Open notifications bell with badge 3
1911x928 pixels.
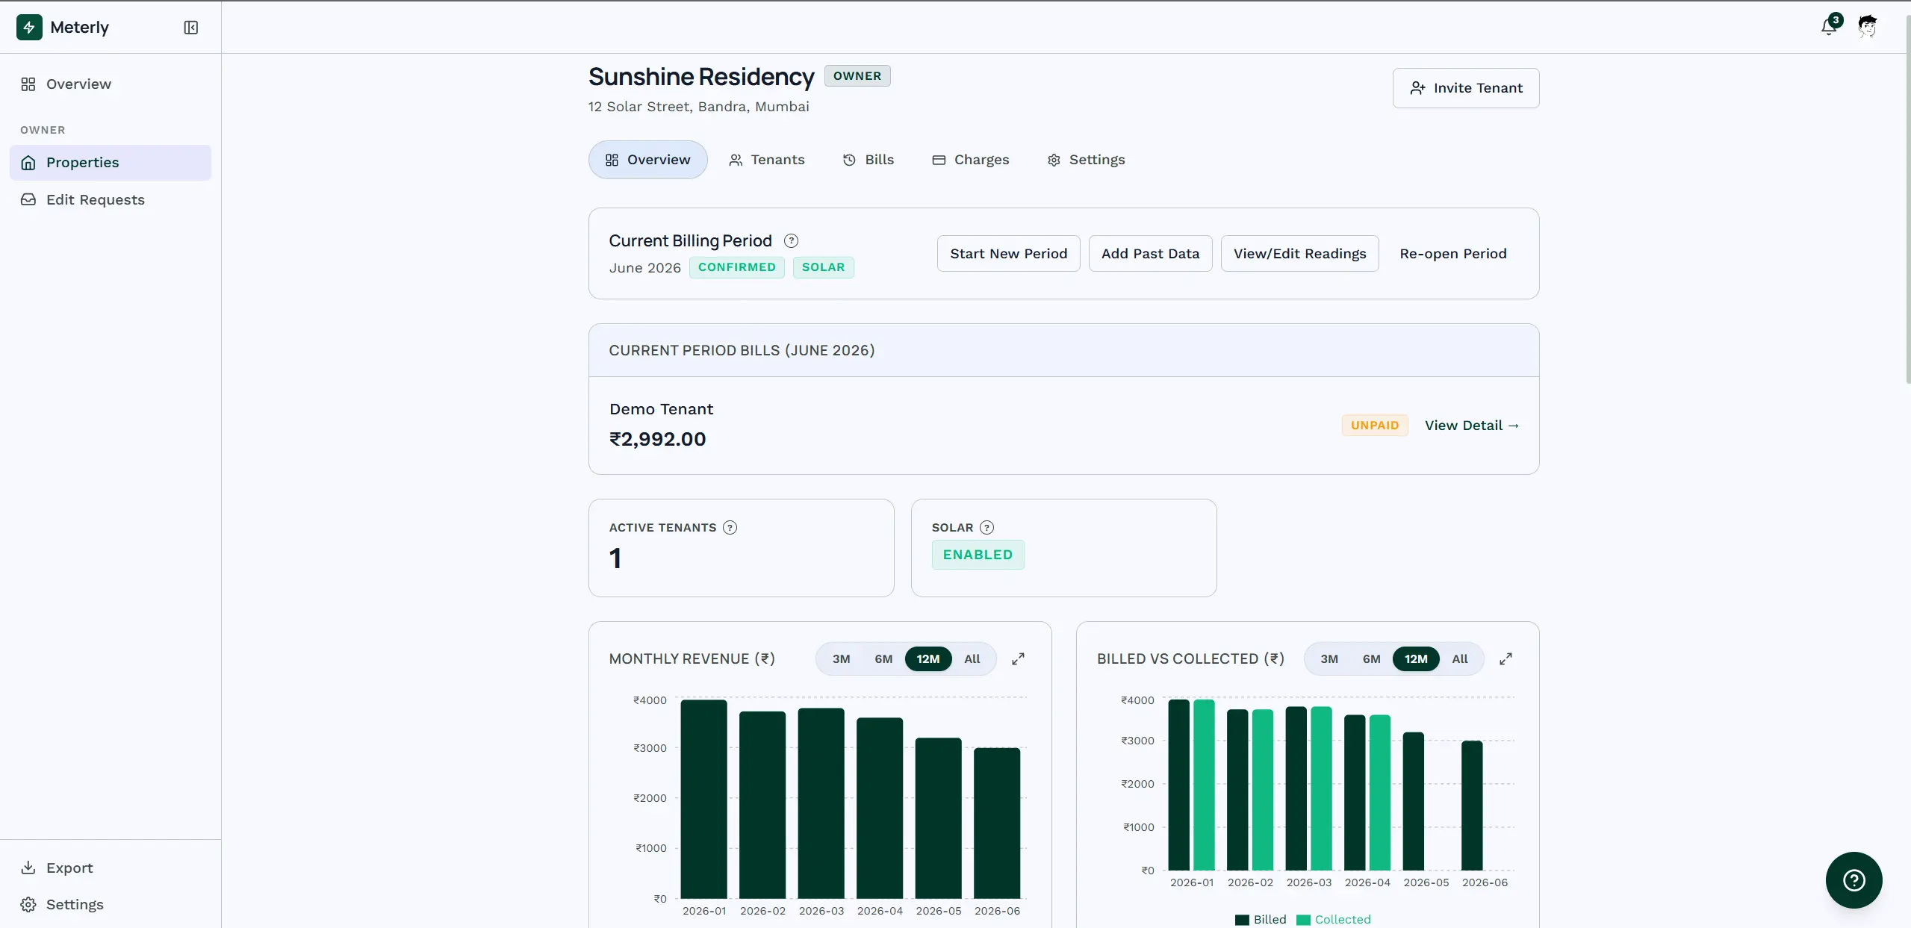coord(1829,26)
